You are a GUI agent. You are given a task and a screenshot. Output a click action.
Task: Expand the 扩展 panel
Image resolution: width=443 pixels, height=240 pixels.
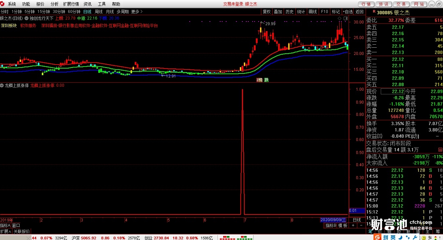coord(6,231)
